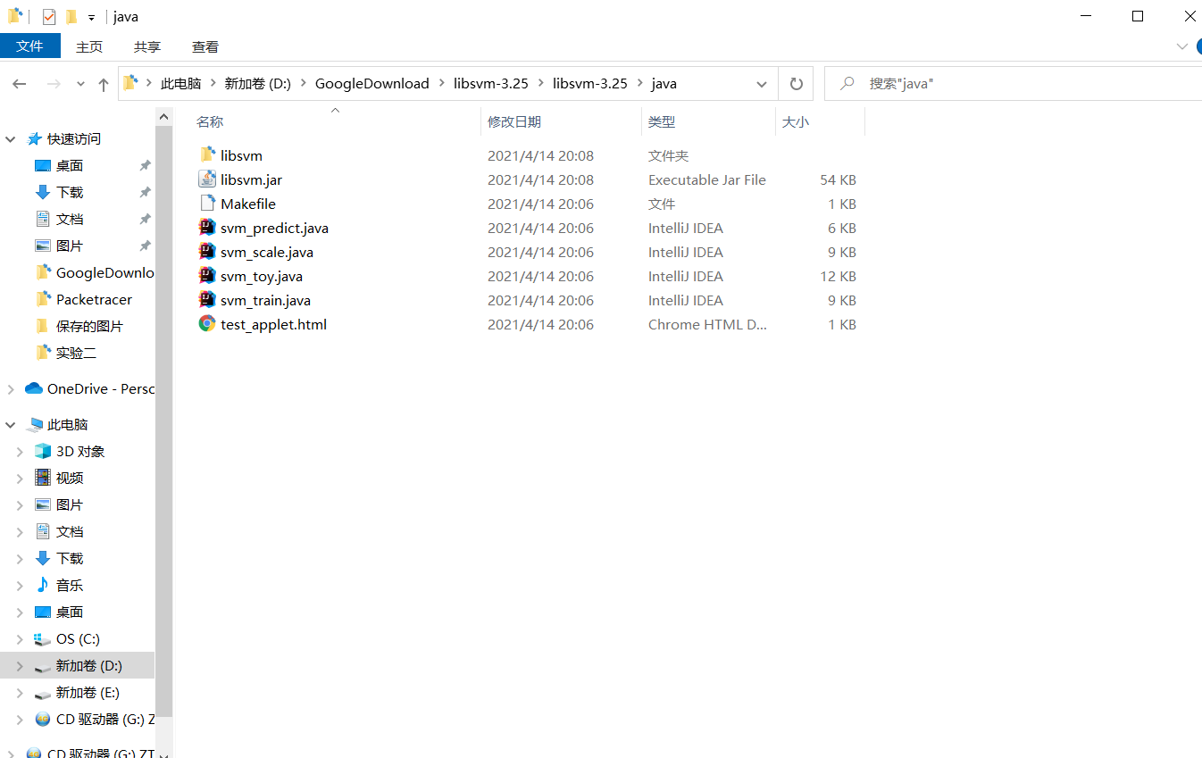Viewport: 1202px width, 758px height.
Task: Open Customize Quick Access Toolbar dropdown
Action: [x=91, y=17]
